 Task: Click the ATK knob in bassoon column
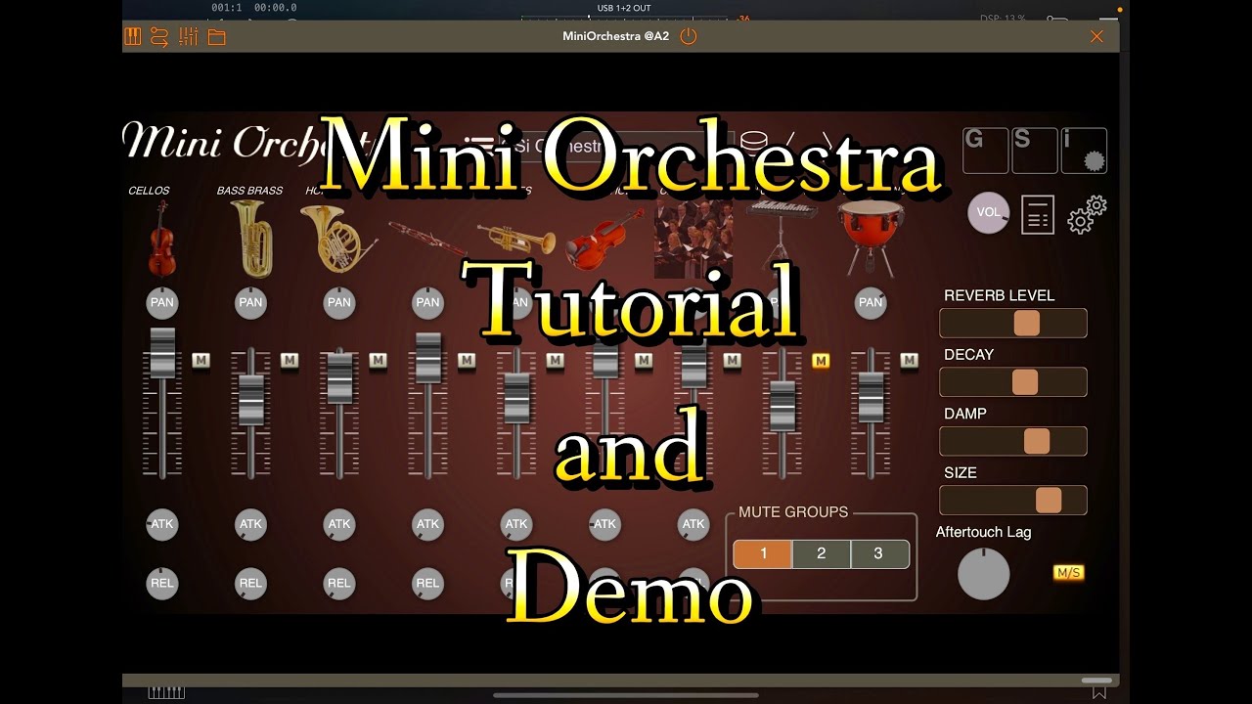coord(427,525)
